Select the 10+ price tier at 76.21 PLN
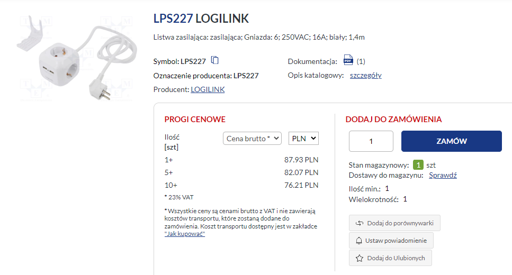The width and height of the screenshot is (512, 275). coord(241,185)
